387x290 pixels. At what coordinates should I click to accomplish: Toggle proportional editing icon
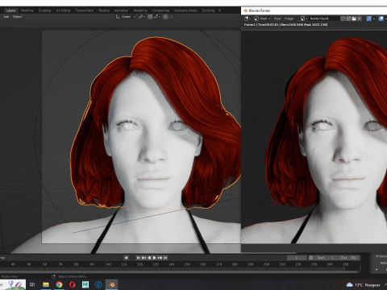[165, 17]
